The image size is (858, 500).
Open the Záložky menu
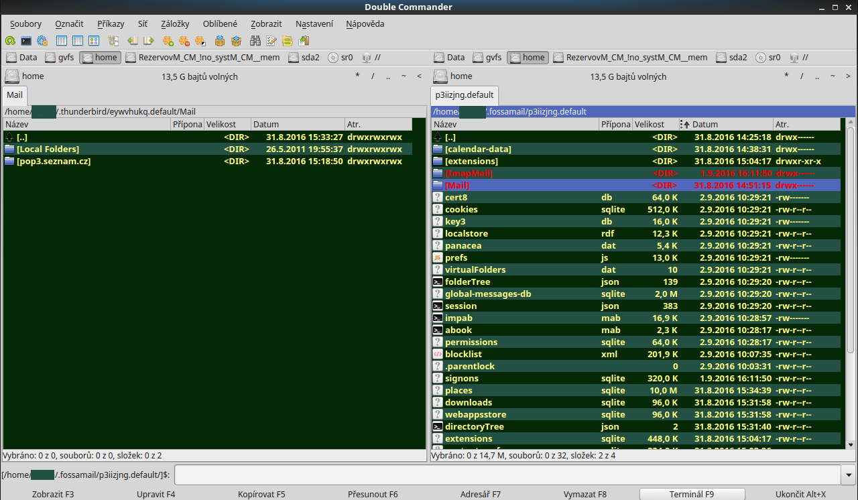click(x=175, y=23)
